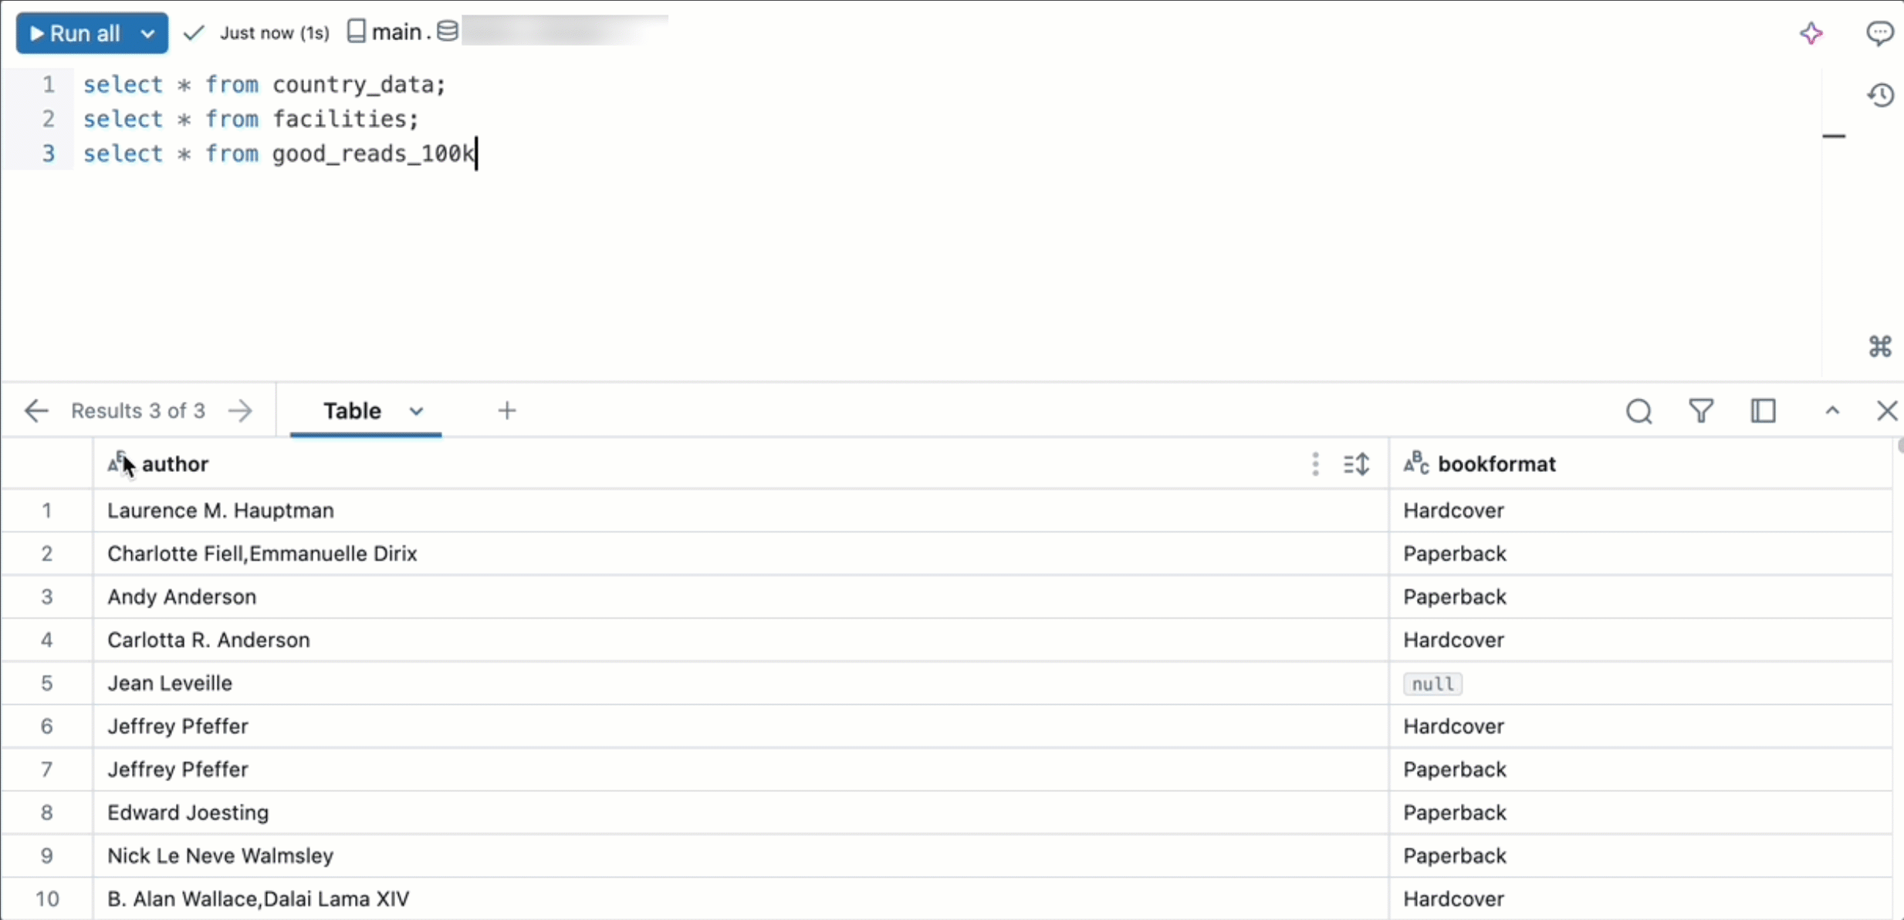This screenshot has height=920, width=1904.
Task: Click the keyboard shortcut icon
Action: point(1880,346)
